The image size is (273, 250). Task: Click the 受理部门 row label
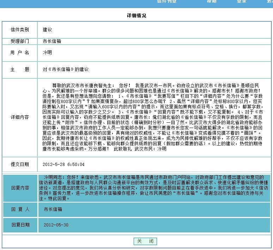click(20, 41)
